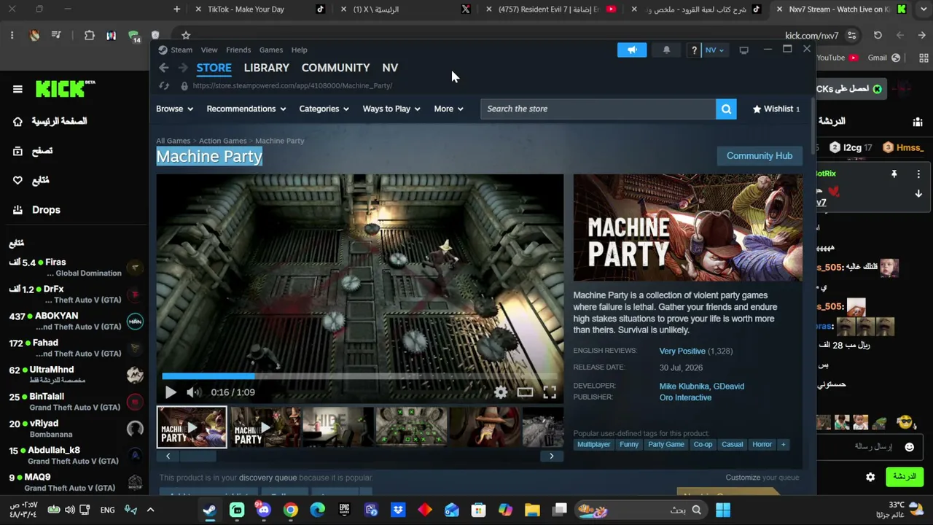Open File Explorer from the taskbar
The image size is (933, 525).
[532, 510]
